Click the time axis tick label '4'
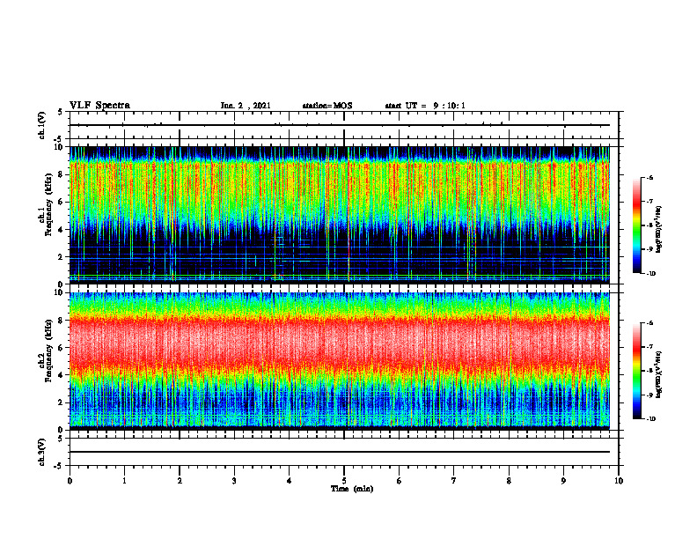The width and height of the screenshot is (697, 539). click(x=290, y=481)
